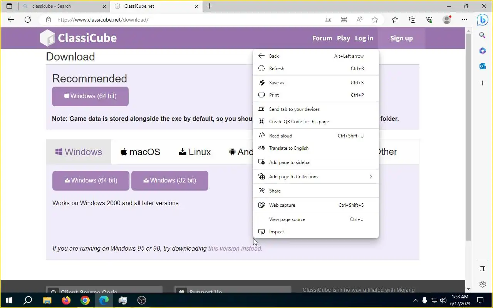493x308 pixels.
Task: Open the tab actions menu icon
Action: (9, 6)
